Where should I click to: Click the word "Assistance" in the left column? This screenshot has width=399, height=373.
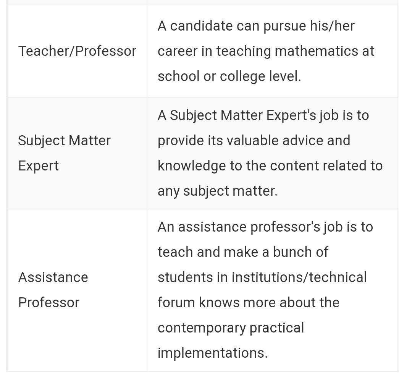tap(53, 277)
